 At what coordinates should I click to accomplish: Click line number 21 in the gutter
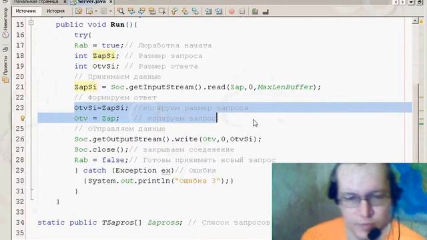(x=20, y=87)
